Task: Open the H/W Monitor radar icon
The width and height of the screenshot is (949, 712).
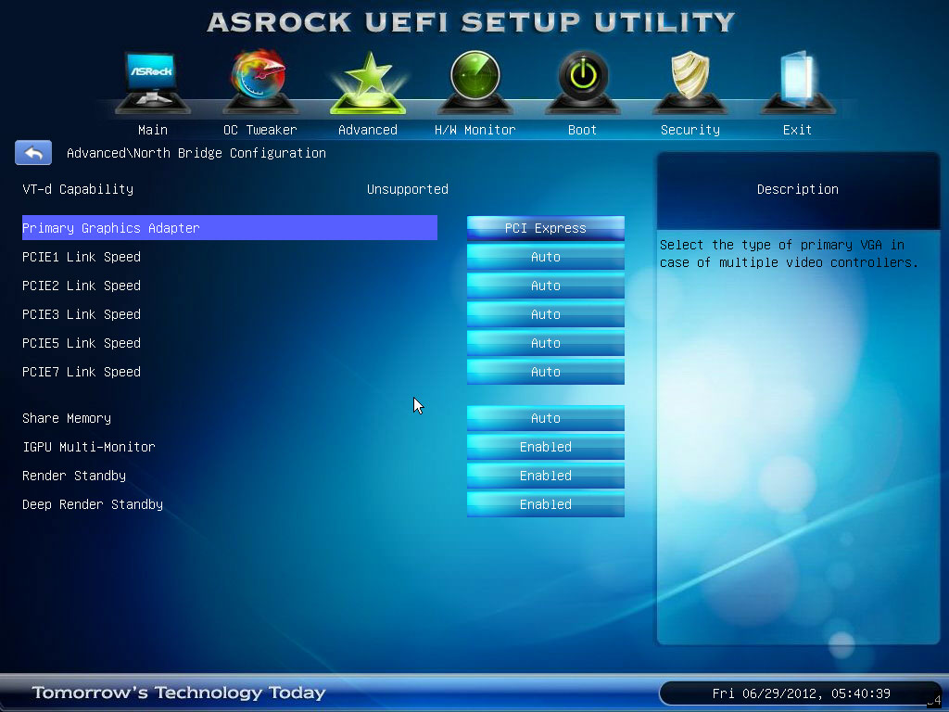Action: point(475,83)
